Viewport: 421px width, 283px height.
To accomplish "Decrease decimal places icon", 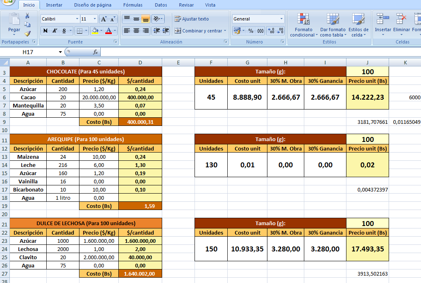I will coord(280,31).
